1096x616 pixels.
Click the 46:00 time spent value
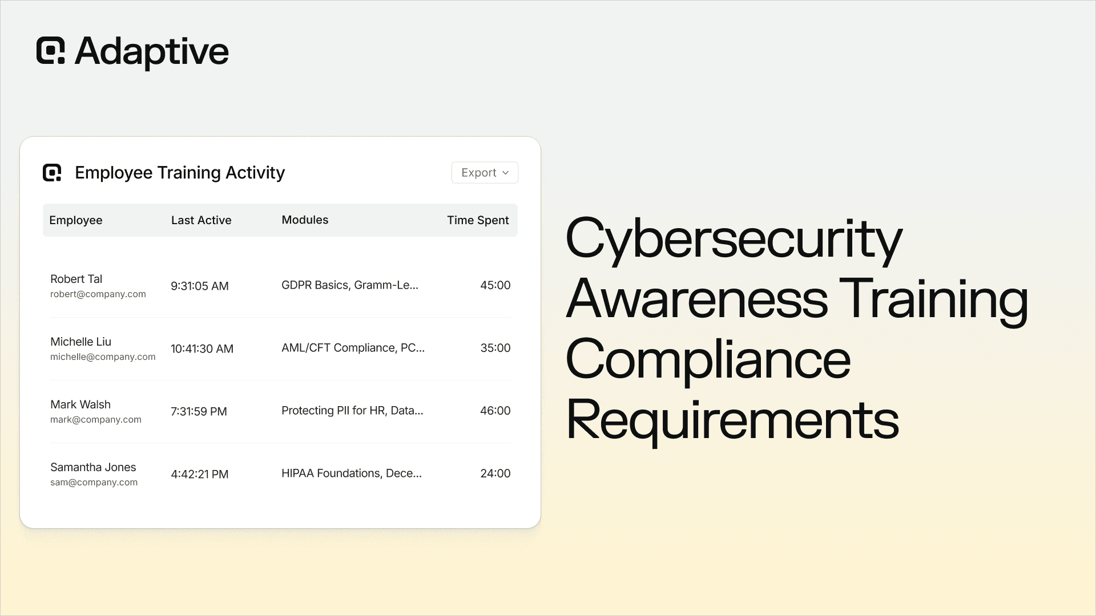coord(495,411)
